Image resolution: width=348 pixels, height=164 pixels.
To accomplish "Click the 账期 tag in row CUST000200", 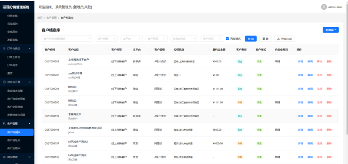I will coord(240,103).
